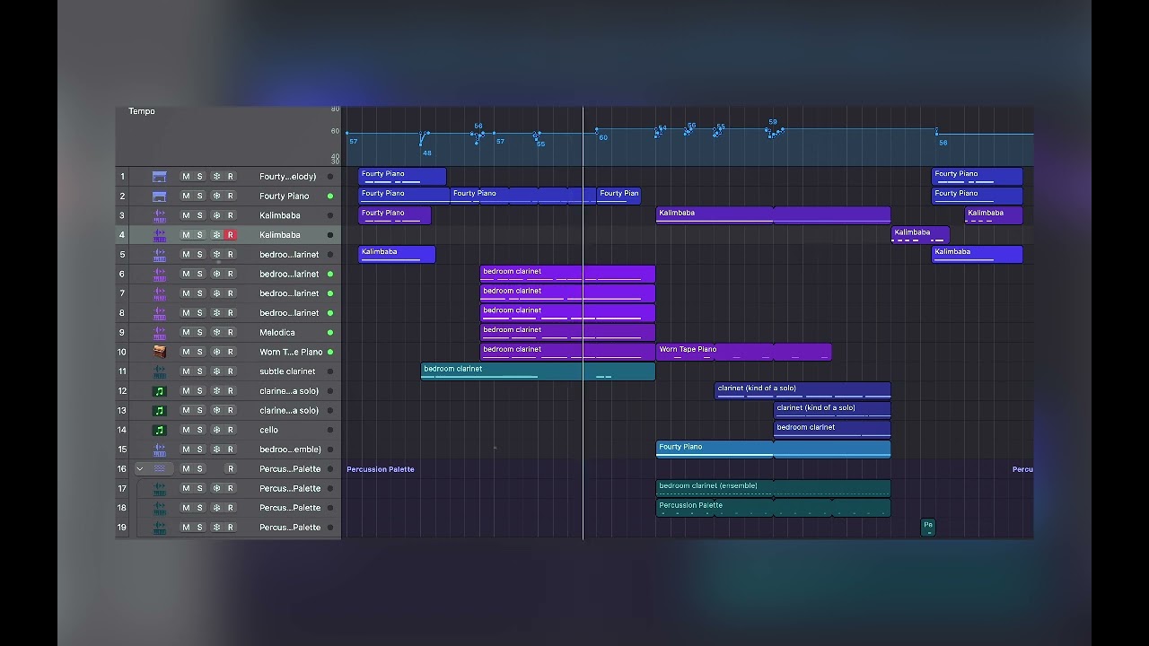Click the tempo point labeled 48
The height and width of the screenshot is (646, 1149).
(422, 144)
